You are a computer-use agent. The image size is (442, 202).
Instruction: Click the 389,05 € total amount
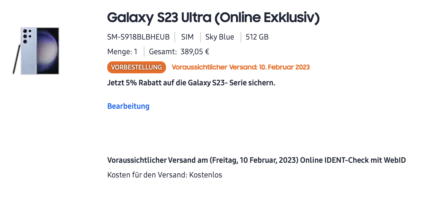(x=195, y=52)
